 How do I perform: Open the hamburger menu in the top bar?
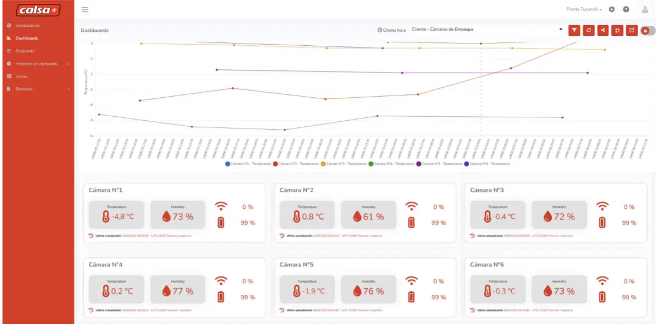click(x=85, y=9)
